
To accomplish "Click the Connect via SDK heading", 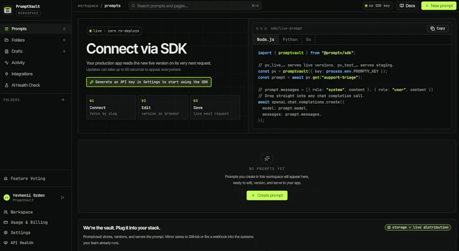I will [137, 49].
